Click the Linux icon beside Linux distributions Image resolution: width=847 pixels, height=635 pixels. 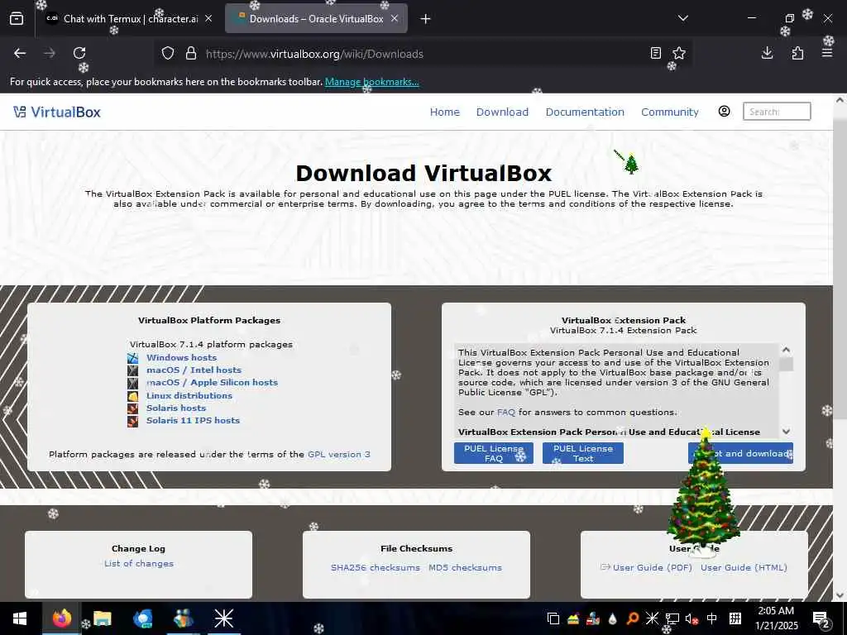(x=133, y=396)
